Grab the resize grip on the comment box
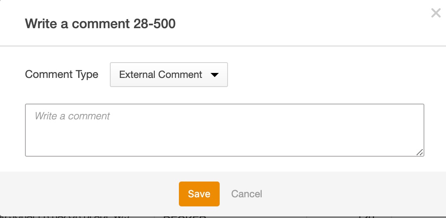This screenshot has width=446, height=218. click(420, 152)
